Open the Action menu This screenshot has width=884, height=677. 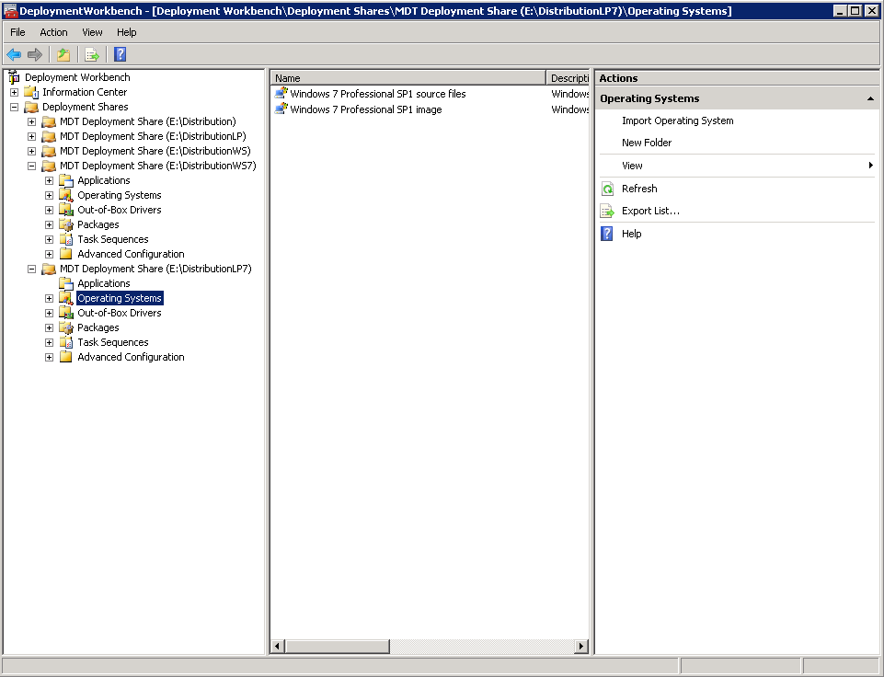coord(53,32)
